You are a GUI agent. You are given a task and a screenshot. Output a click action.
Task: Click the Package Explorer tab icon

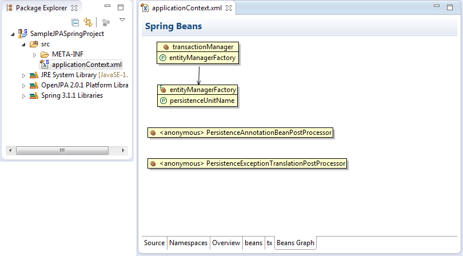[10, 8]
